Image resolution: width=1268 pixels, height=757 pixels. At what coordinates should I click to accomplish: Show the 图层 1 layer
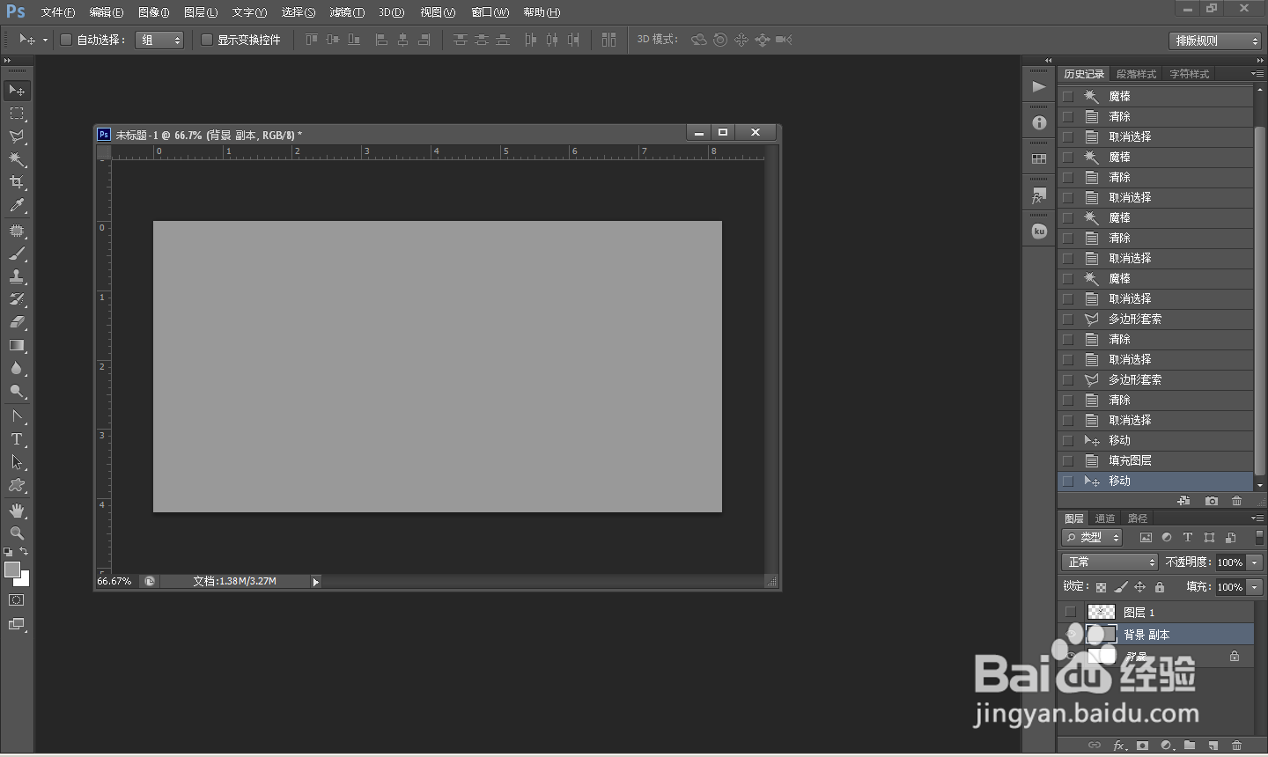[x=1071, y=612]
